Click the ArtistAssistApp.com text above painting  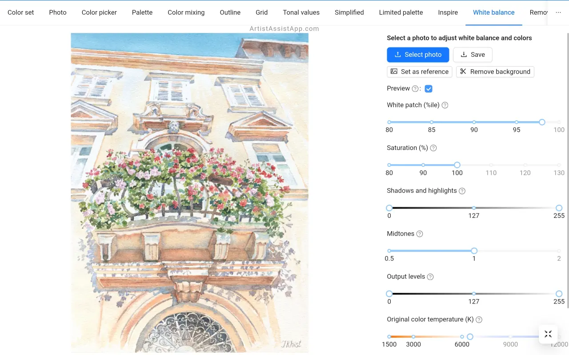point(284,28)
